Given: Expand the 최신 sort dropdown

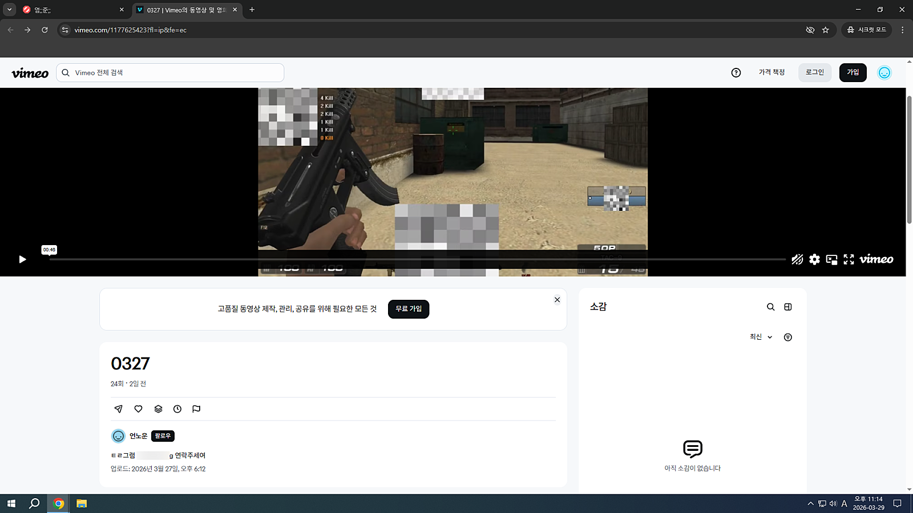Looking at the screenshot, I should click(761, 337).
